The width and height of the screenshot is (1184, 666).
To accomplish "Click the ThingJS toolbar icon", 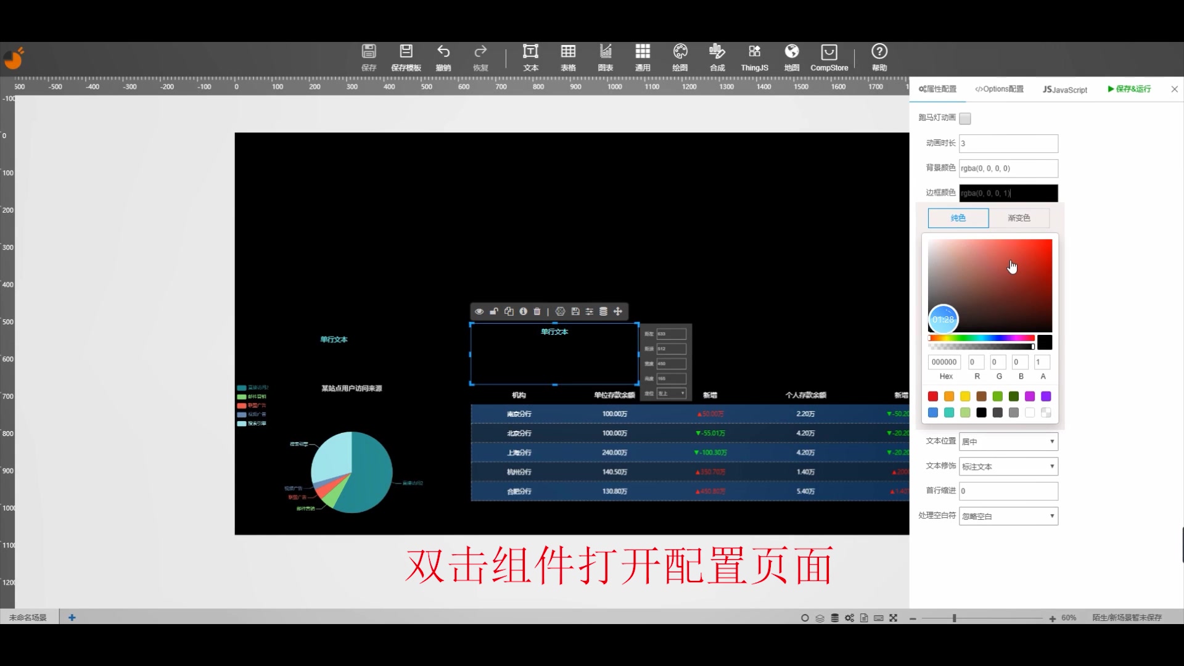I will click(754, 57).
